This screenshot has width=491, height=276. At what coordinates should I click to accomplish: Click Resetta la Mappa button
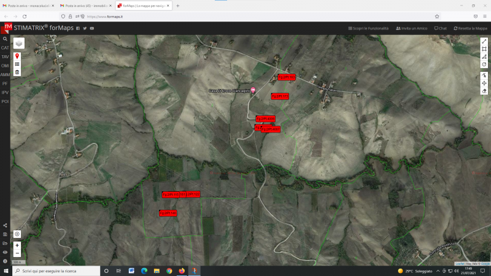click(x=470, y=28)
